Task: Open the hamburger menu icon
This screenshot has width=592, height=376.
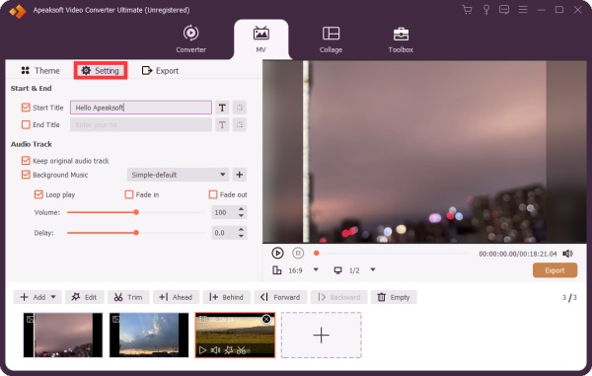Action: [523, 10]
